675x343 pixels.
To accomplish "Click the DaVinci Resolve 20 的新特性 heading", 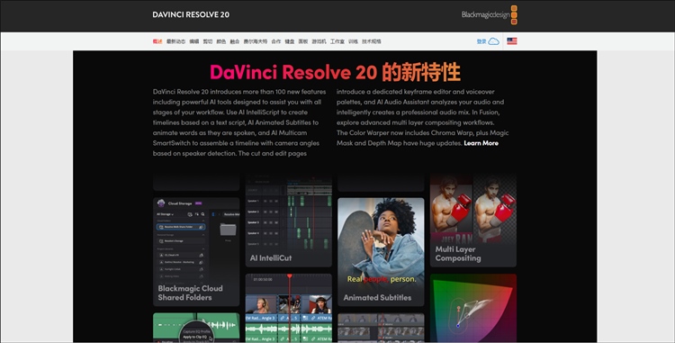I will (335, 72).
